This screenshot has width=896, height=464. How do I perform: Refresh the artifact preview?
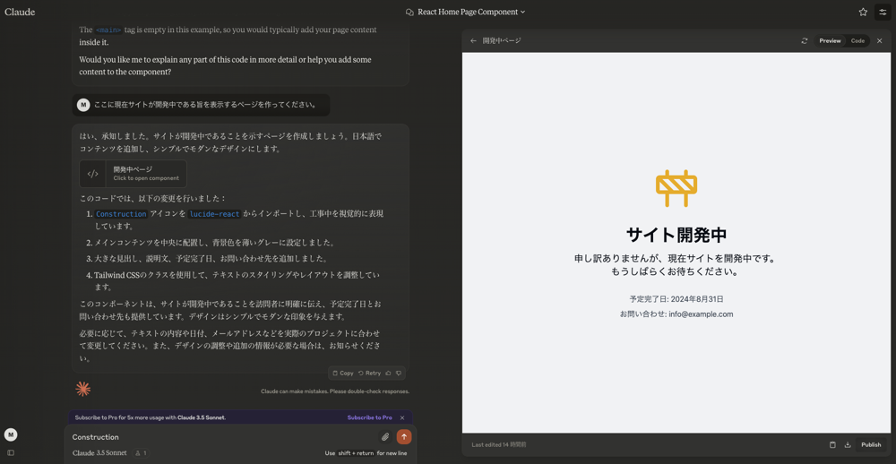pyautogui.click(x=805, y=41)
